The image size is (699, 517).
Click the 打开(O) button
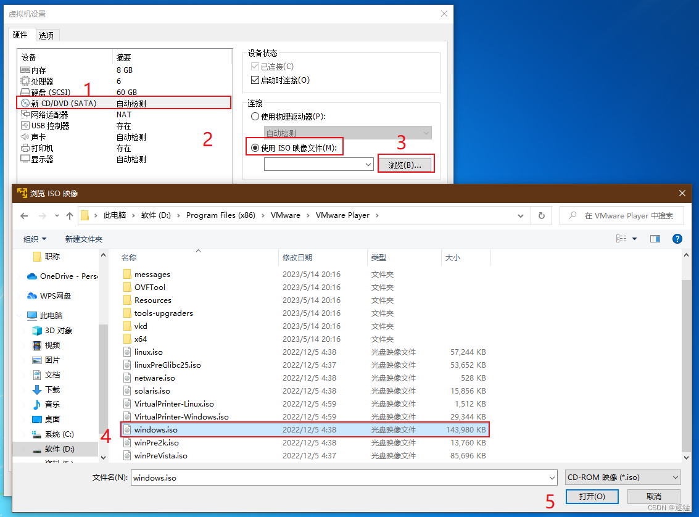[592, 497]
